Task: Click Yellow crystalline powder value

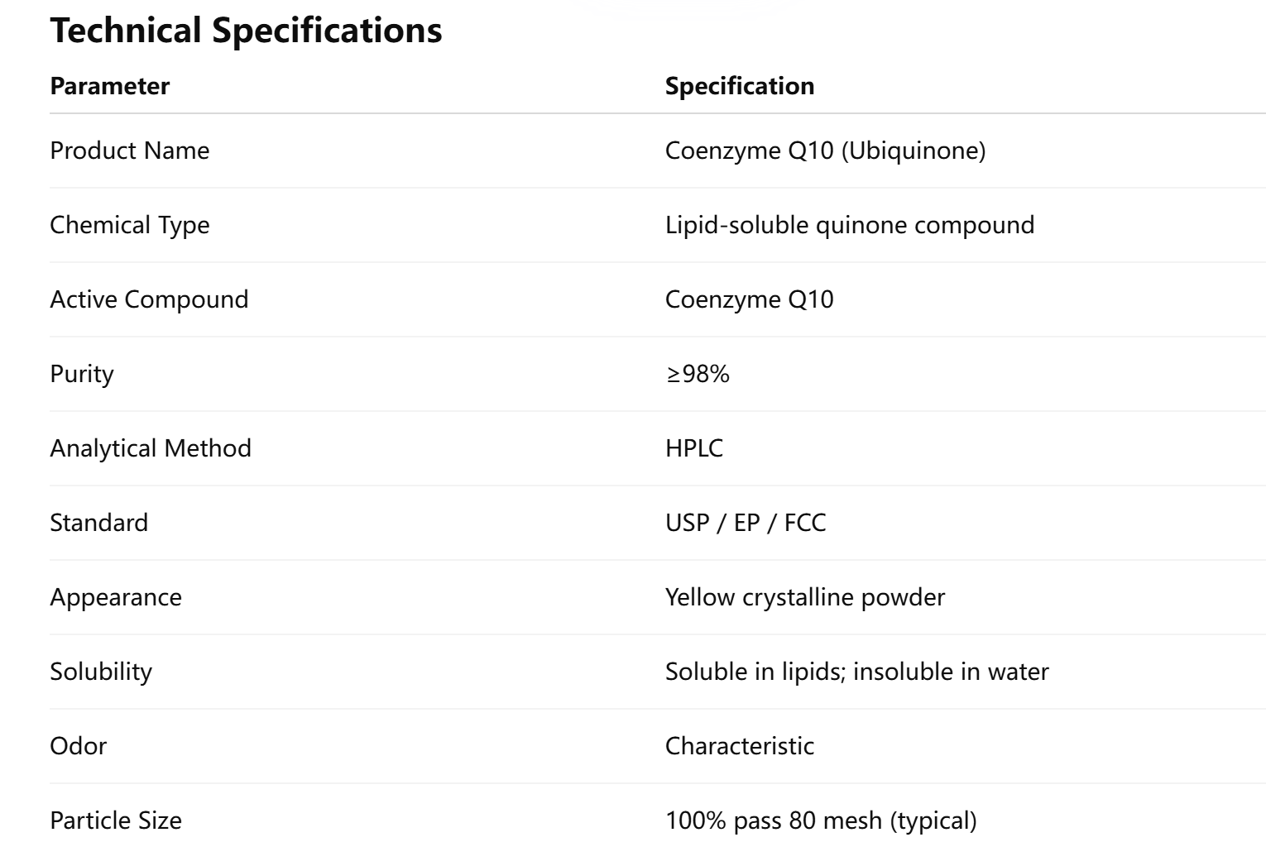Action: pyautogui.click(x=804, y=597)
